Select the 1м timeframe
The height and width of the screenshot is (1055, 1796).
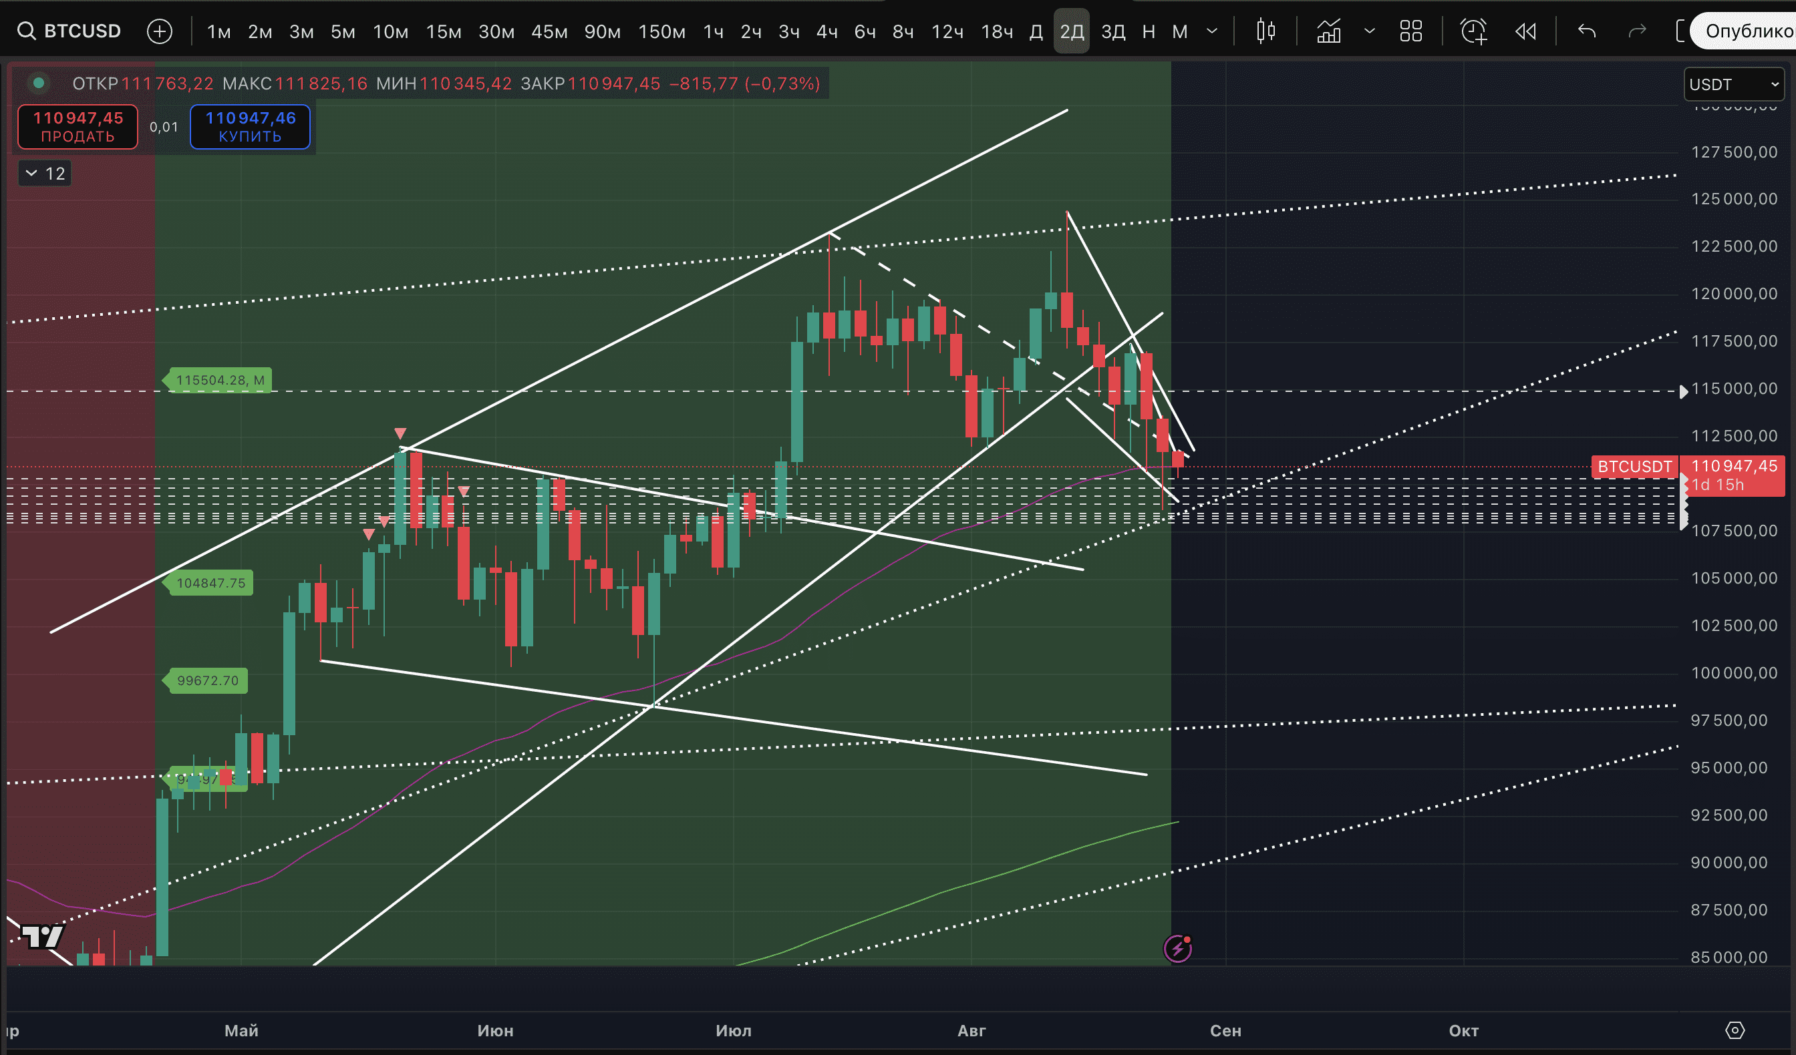pos(218,31)
